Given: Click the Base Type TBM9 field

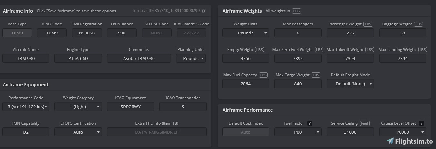Looking at the screenshot, I should [x=17, y=33].
